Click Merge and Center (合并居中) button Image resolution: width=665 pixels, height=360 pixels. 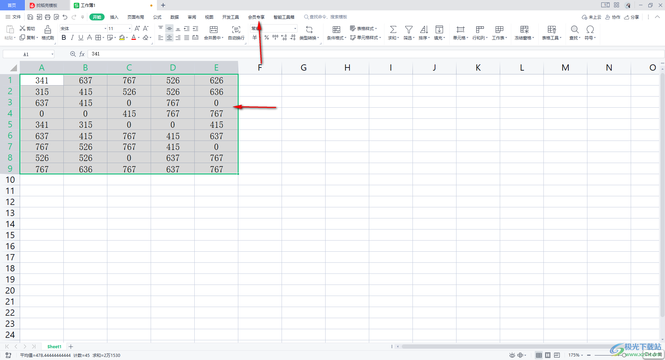tap(214, 33)
